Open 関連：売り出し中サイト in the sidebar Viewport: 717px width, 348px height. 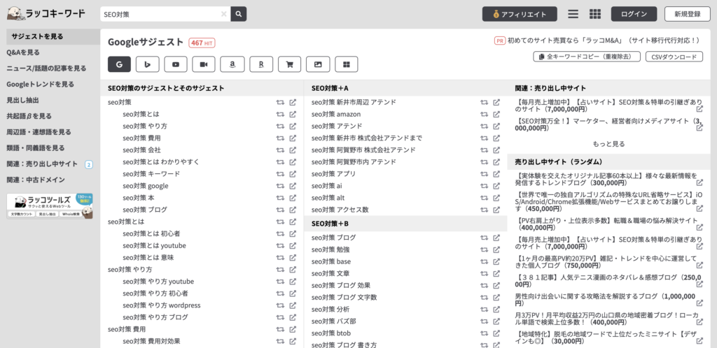point(42,164)
